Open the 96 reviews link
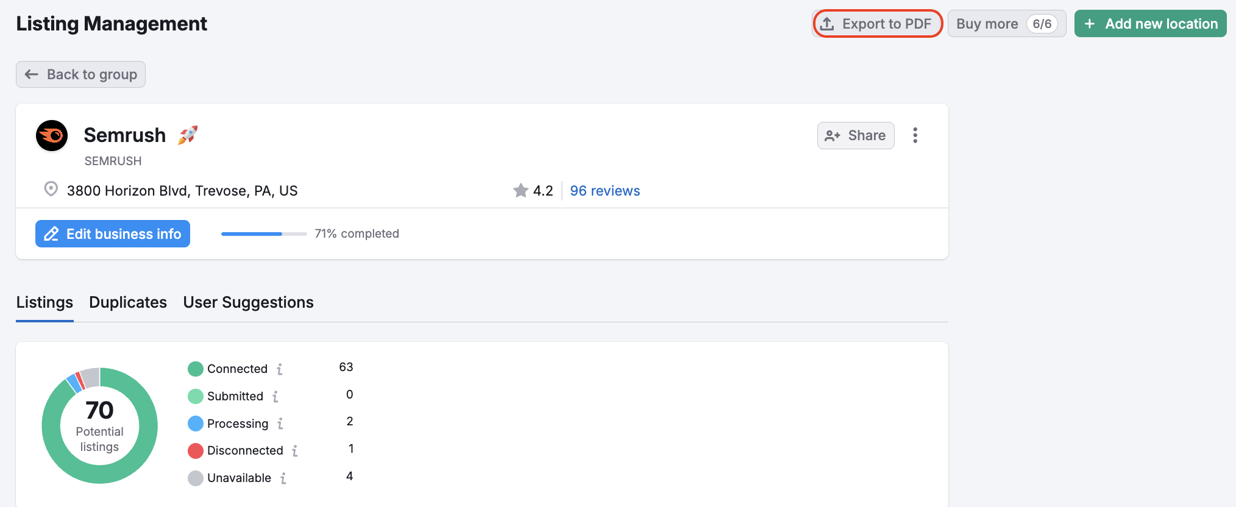 click(x=605, y=191)
